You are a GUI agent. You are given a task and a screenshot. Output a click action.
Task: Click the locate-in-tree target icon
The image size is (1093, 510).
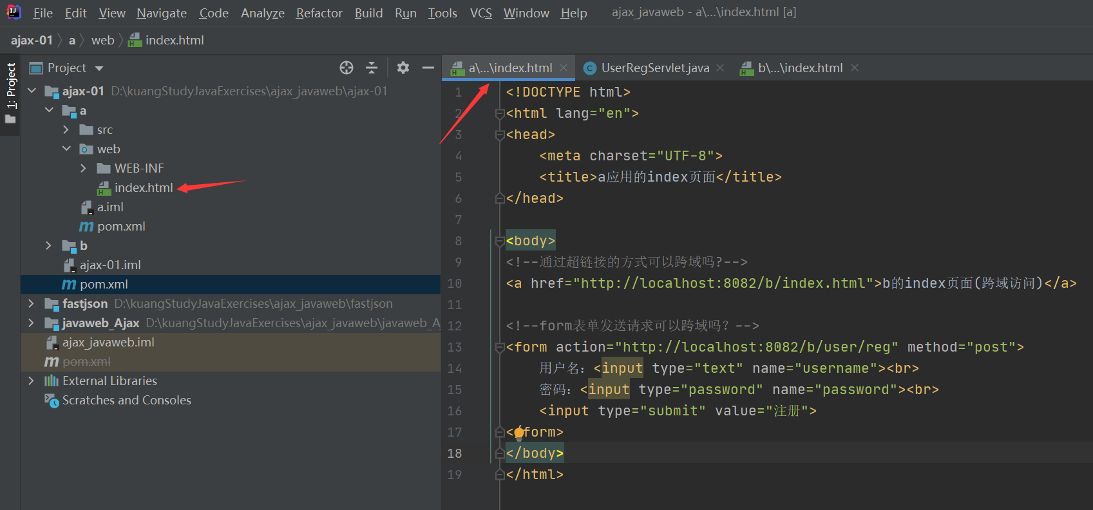[x=347, y=68]
